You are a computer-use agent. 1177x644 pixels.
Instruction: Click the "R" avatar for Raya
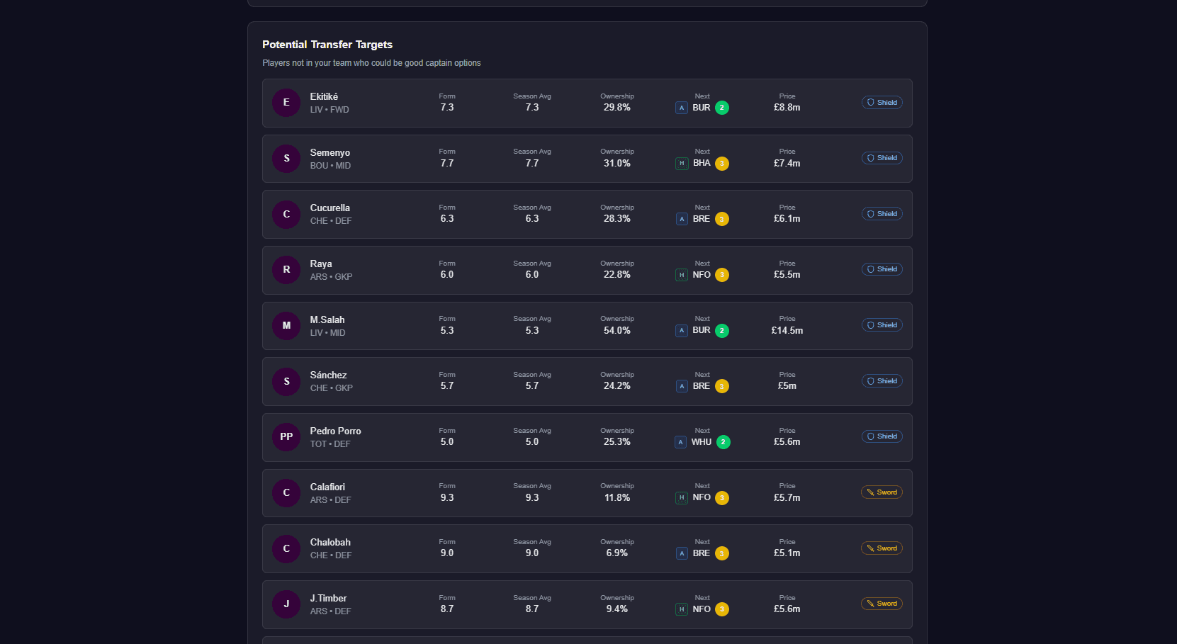pyautogui.click(x=286, y=270)
